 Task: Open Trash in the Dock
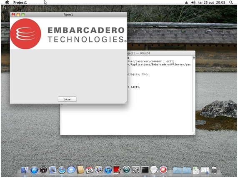214,170
